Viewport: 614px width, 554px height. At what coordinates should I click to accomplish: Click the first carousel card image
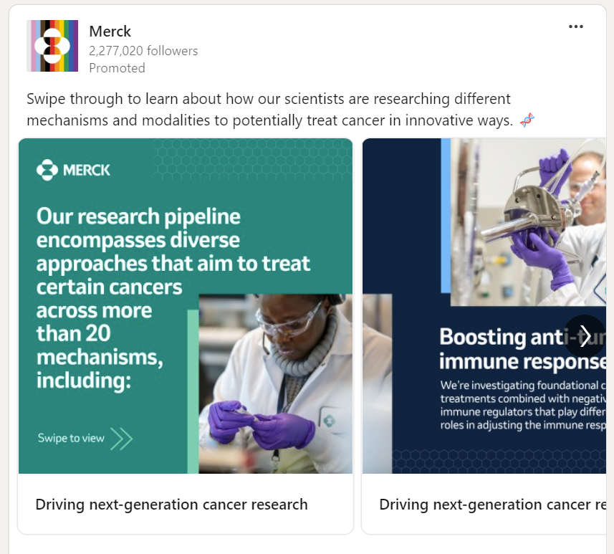(186, 305)
